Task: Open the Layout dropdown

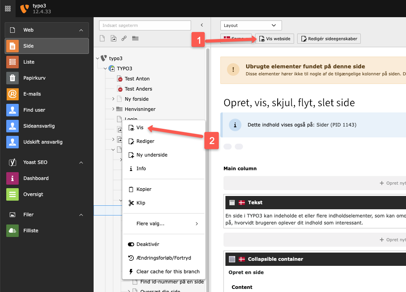Action: (251, 25)
